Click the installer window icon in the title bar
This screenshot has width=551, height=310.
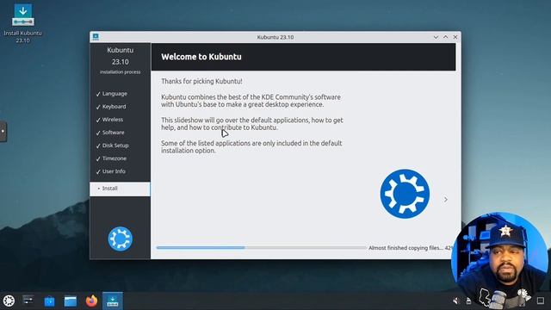[96, 37]
